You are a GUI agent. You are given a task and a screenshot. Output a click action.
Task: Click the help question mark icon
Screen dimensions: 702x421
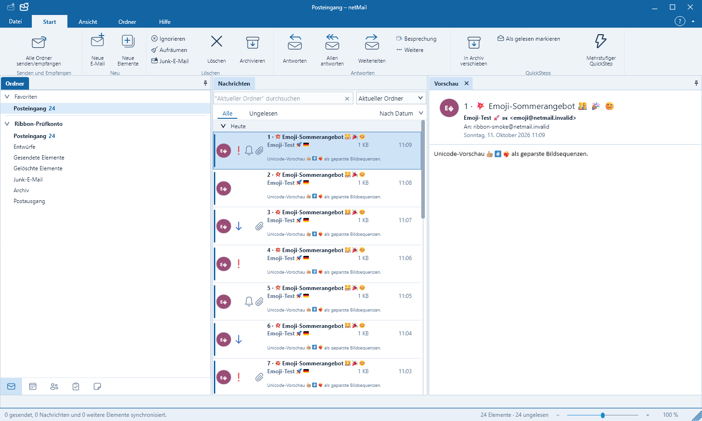coord(680,22)
